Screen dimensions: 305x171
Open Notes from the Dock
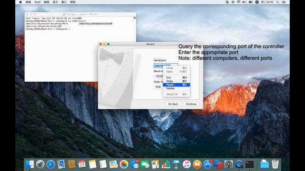[92, 164]
